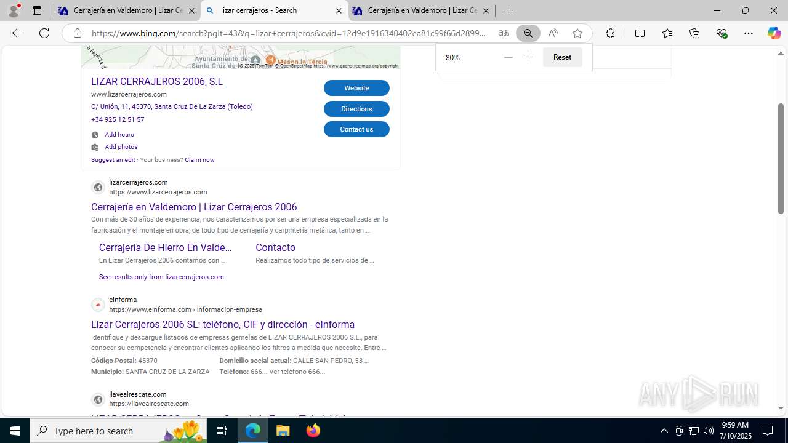
Task: Click the taskbar search box
Action: click(x=119, y=431)
